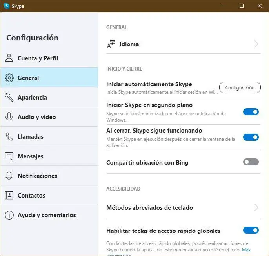The height and width of the screenshot is (256, 269).
Task: Minimize the Skype window
Action: (224, 6)
